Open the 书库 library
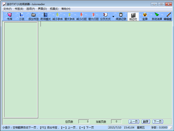Image resolution: width=174 pixels, height=131 pixels. tap(10, 16)
